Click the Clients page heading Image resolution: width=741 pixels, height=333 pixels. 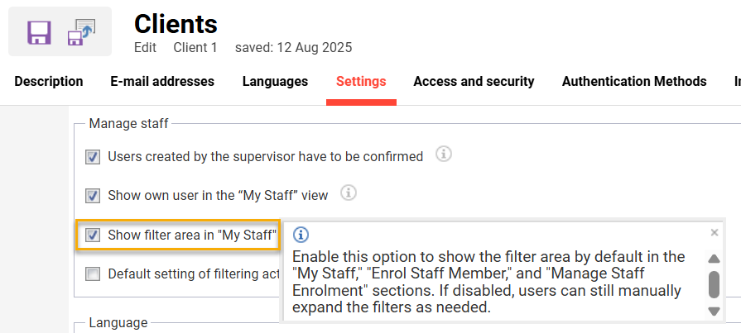click(176, 25)
